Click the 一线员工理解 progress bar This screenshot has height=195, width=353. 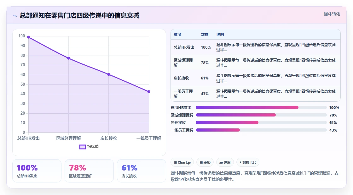pyautogui.click(x=261, y=130)
